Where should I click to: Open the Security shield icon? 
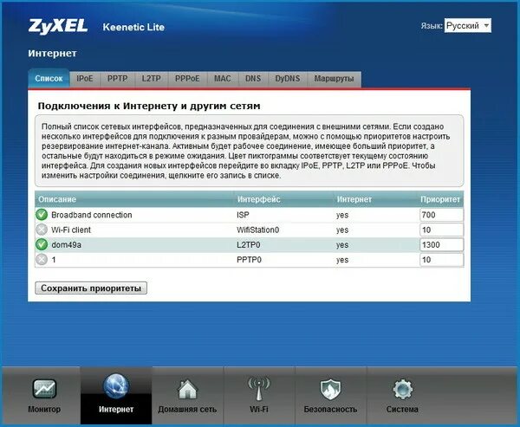point(330,390)
